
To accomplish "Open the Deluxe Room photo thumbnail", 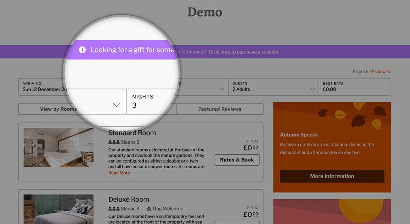I will [59, 209].
